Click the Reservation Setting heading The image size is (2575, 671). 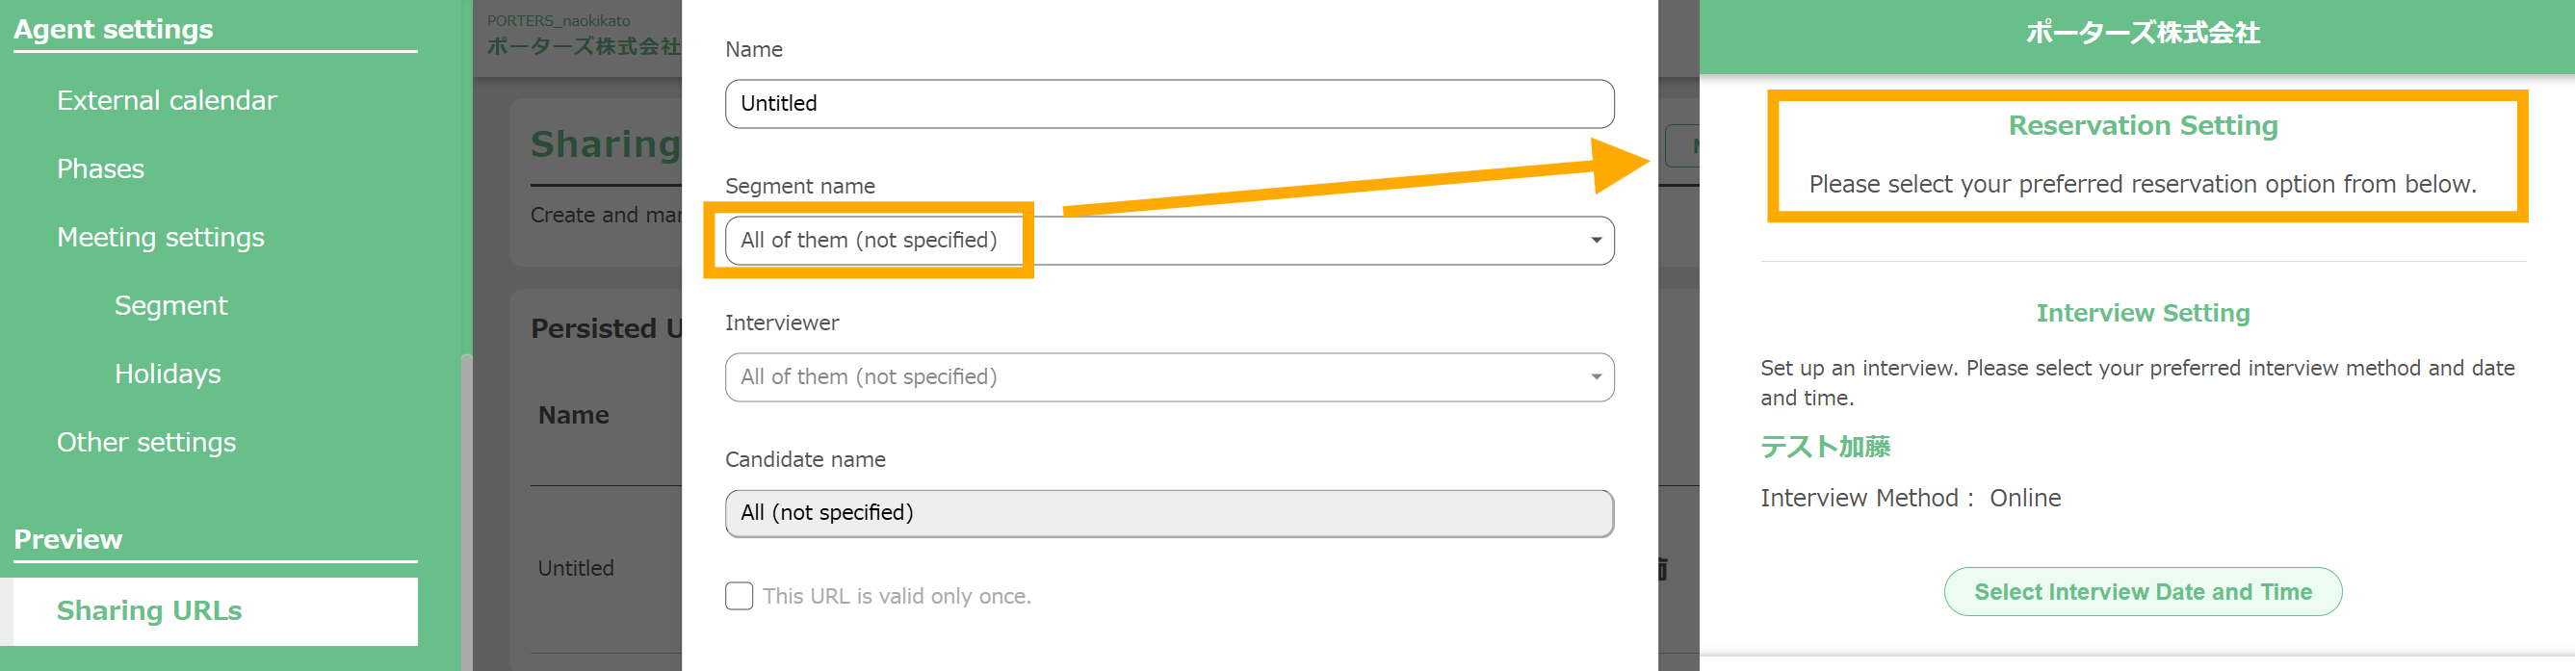(x=2143, y=126)
